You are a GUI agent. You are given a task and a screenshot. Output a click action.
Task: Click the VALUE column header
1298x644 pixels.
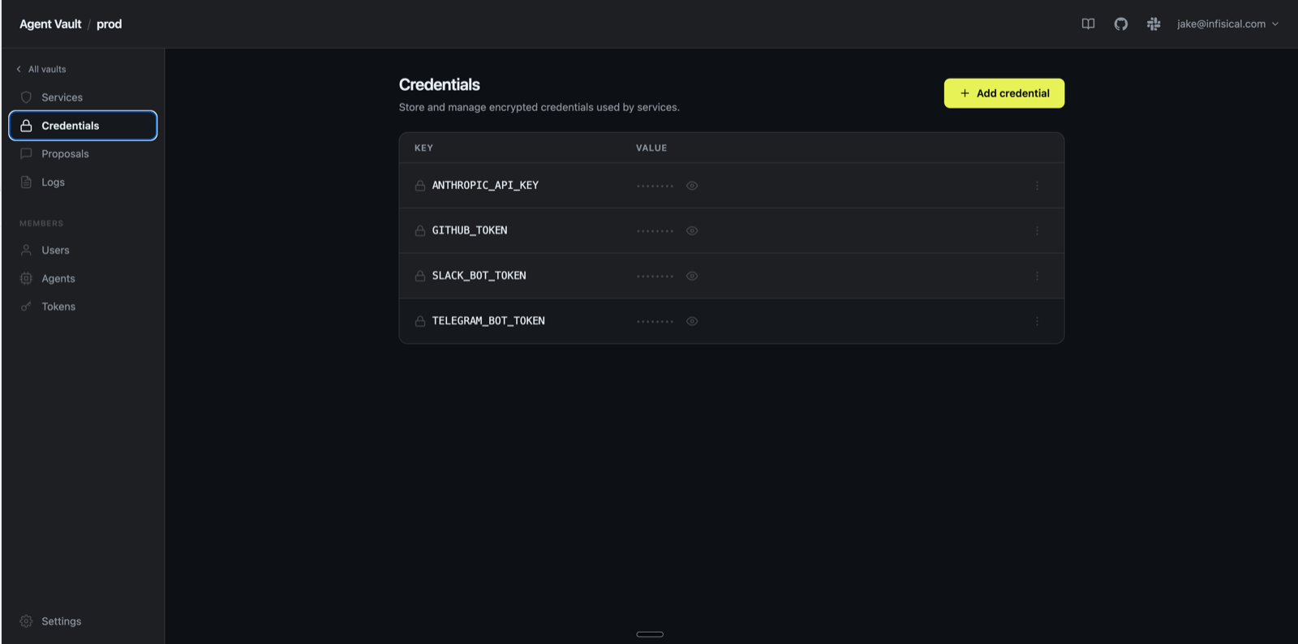(651, 148)
